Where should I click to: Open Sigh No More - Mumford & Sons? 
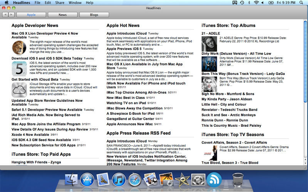click(228, 94)
